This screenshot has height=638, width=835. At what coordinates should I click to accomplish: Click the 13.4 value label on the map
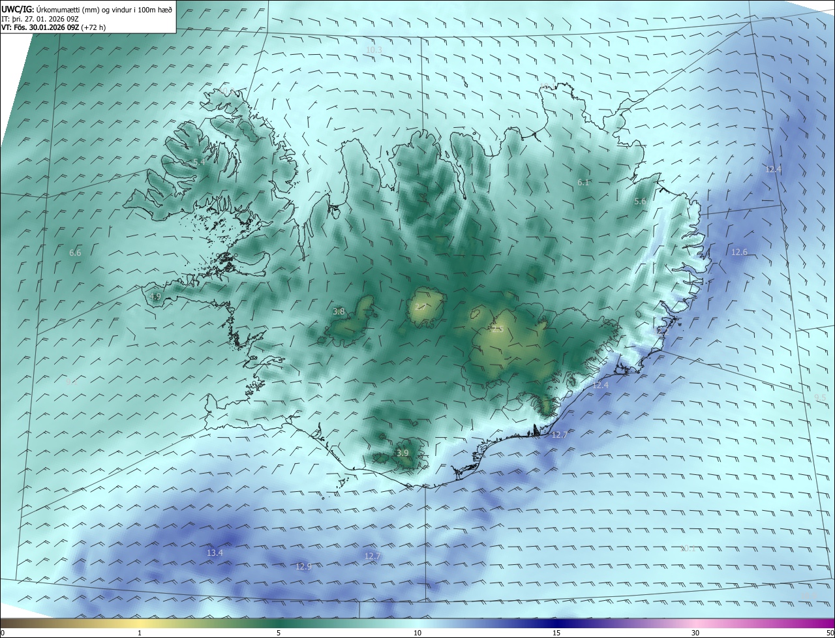tap(215, 553)
